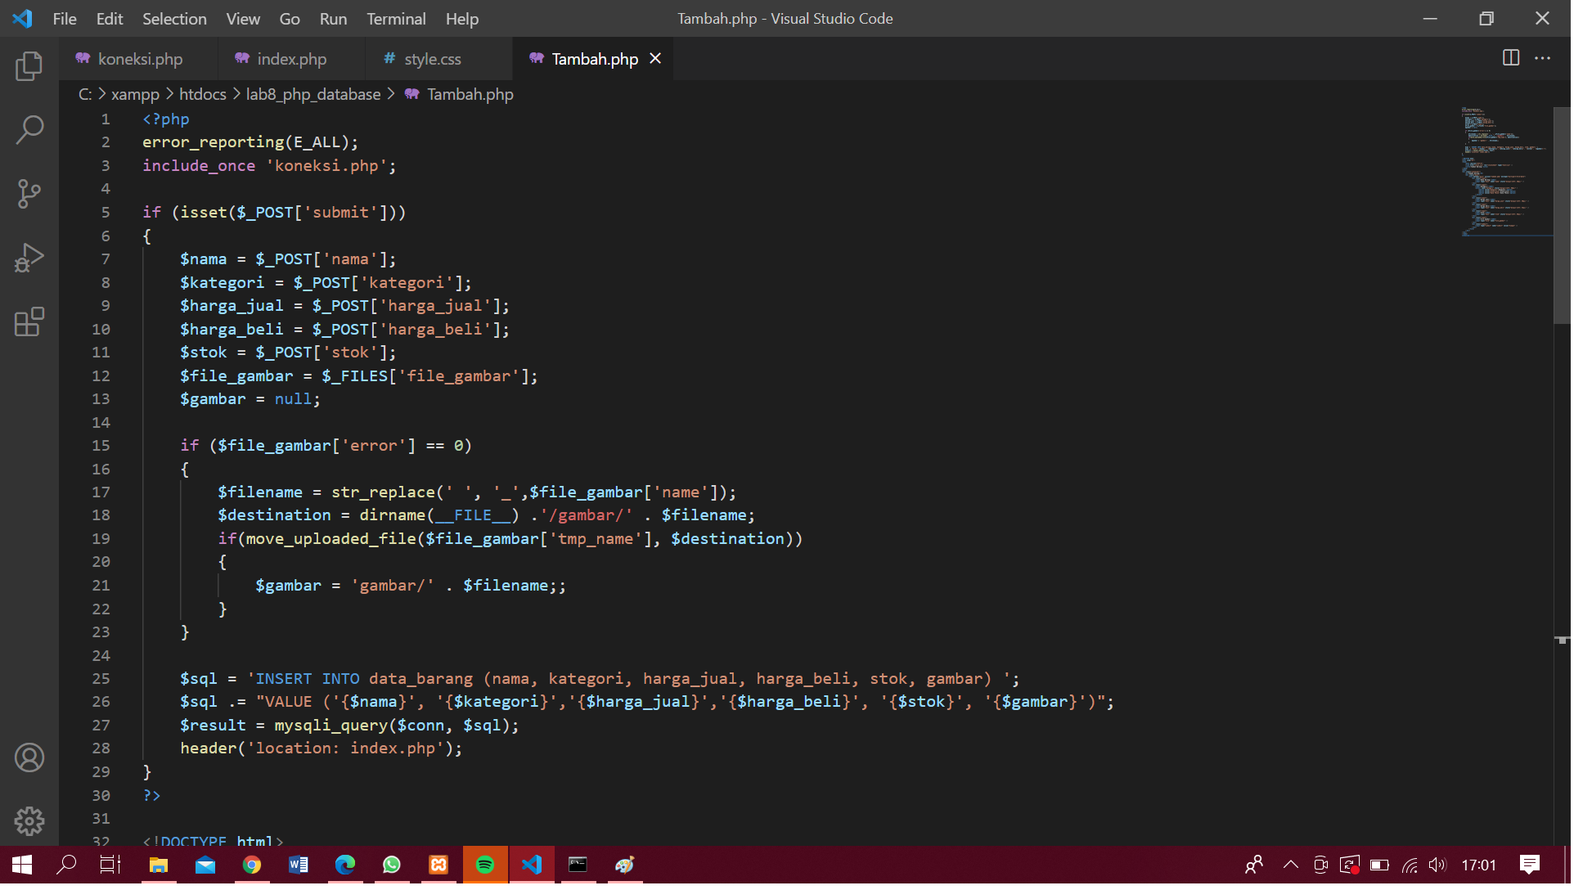Open the Manage settings gear
1574x890 pixels.
(x=29, y=821)
